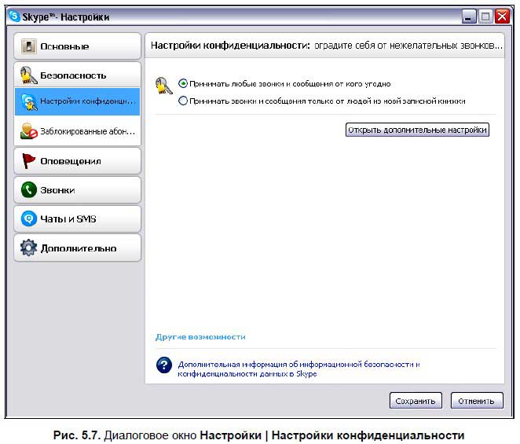The width and height of the screenshot is (520, 444).
Task: Click the red flag icon for Оповещения
Action: click(x=28, y=161)
